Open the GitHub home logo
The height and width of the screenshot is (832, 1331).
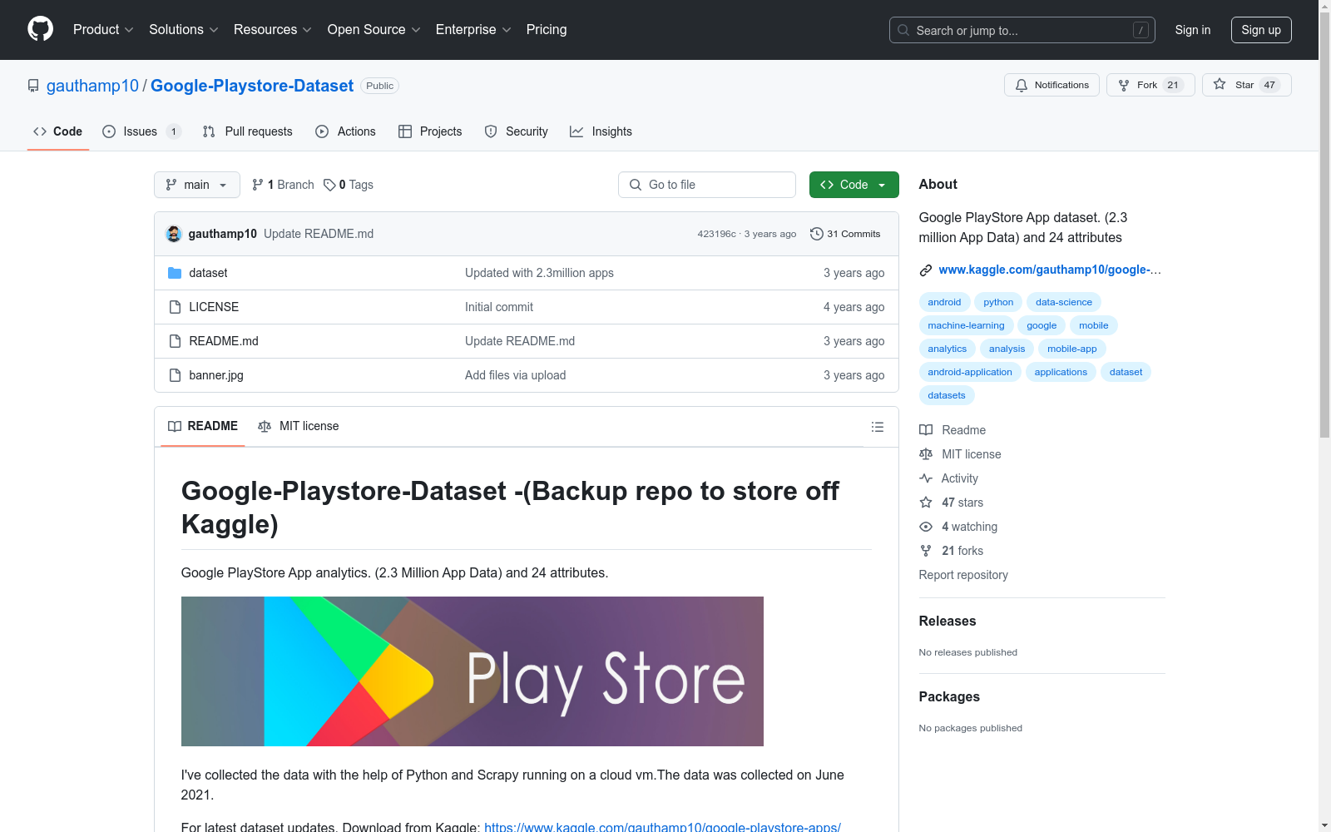(x=40, y=29)
